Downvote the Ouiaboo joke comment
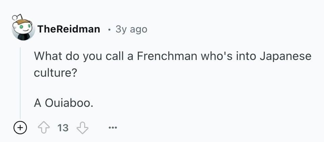This screenshot has height=142, width=324. pyautogui.click(x=82, y=128)
